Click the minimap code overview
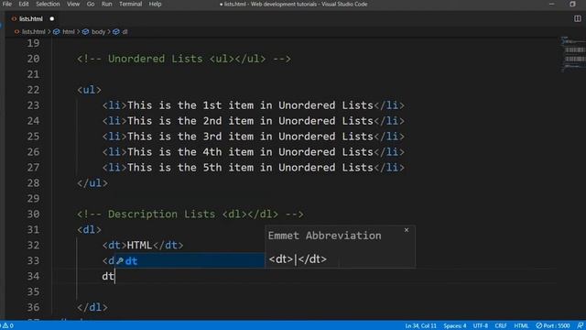 point(572,54)
